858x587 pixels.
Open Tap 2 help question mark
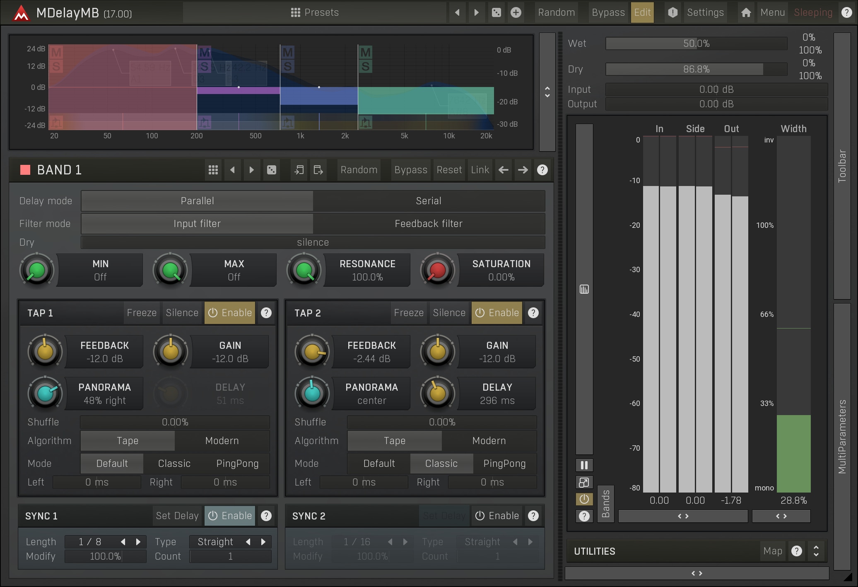(533, 313)
